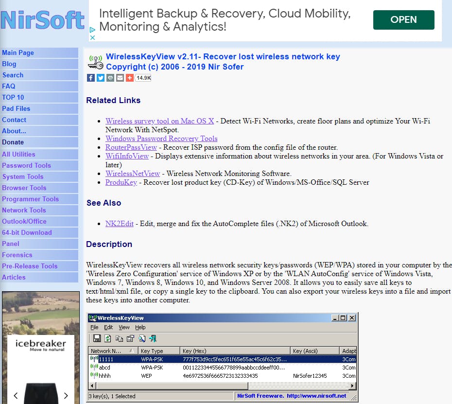Show next item in icebreaker ad
Viewport: 452px width, 404px height.
pyautogui.click(x=66, y=396)
